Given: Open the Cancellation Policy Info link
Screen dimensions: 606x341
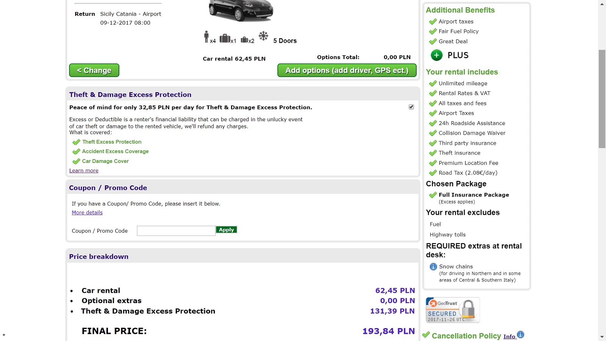Looking at the screenshot, I should pyautogui.click(x=509, y=336).
